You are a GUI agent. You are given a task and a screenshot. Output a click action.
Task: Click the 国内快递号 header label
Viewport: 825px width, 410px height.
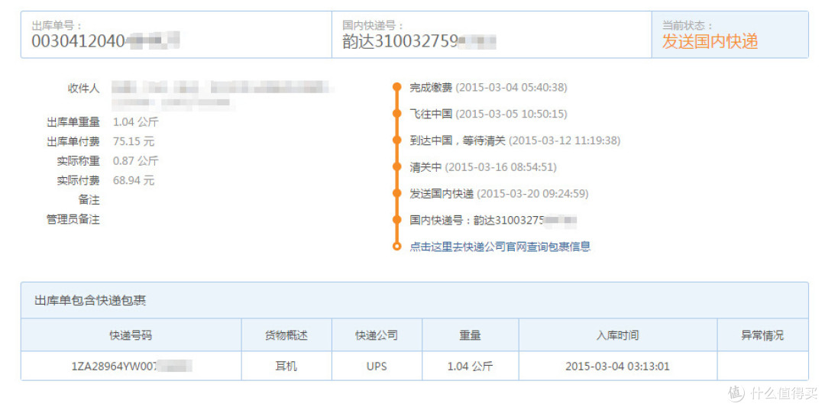pos(373,24)
